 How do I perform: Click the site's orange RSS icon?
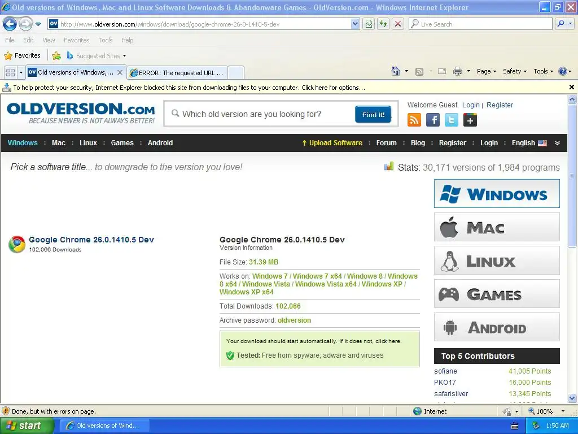[414, 120]
